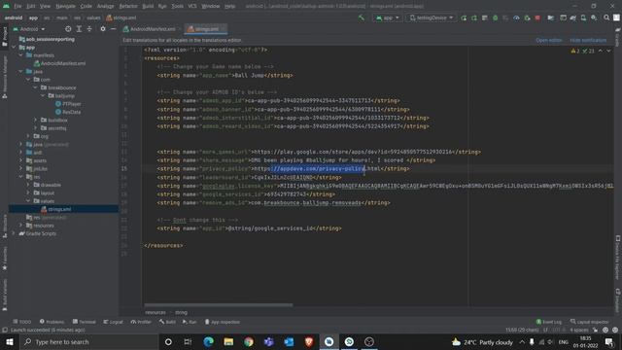Click the privacy_policy URL string line
622x350 pixels.
[x=283, y=168]
